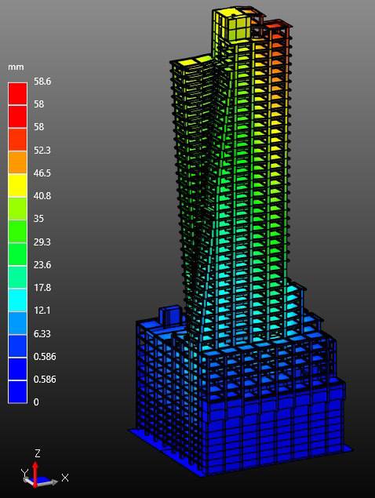The width and height of the screenshot is (375, 498).
Task: Click the yellow rooftop box of the tower model
Action: (x=233, y=27)
